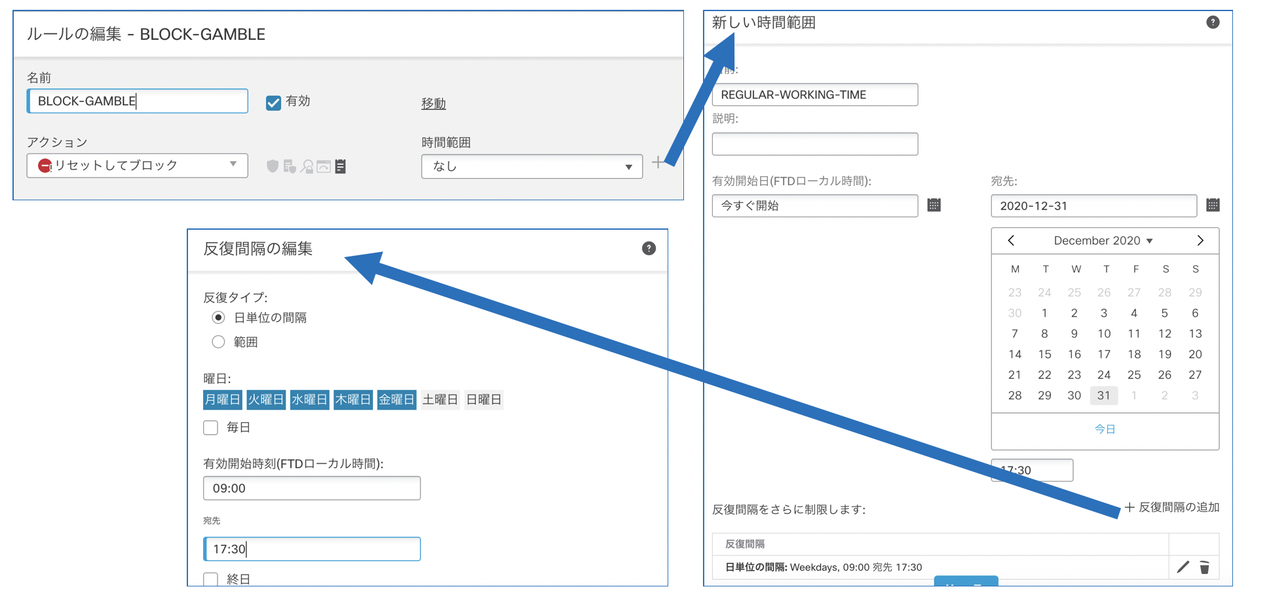Click the pencil edit icon for Weekdays interval
1271x610 pixels.
pyautogui.click(x=1183, y=567)
